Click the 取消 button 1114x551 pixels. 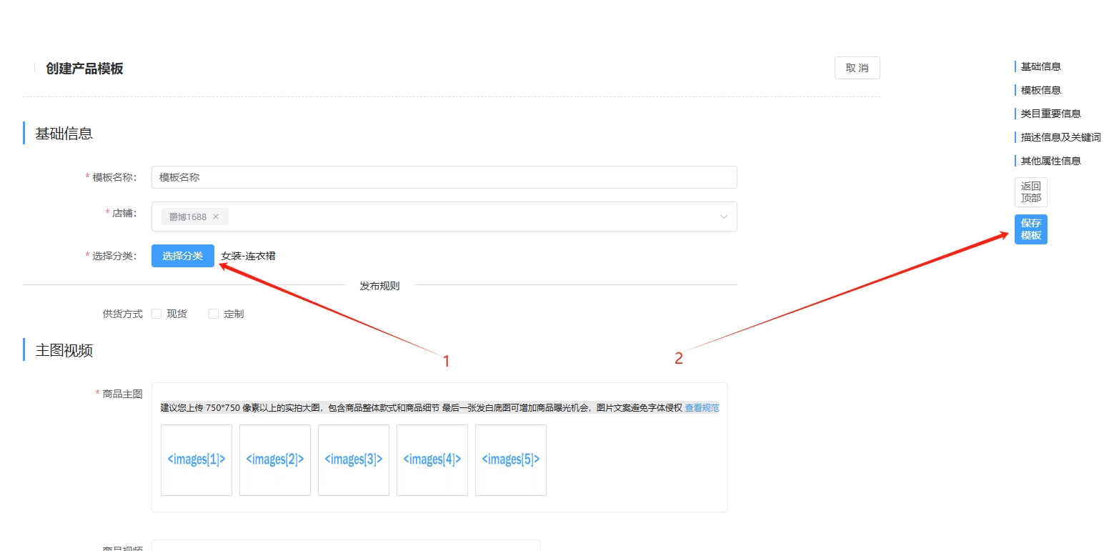click(x=857, y=68)
